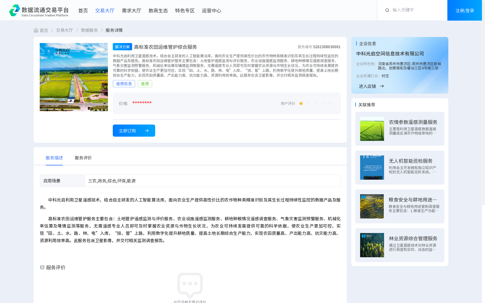The height and width of the screenshot is (303, 485).
Task: Open 交易大厅 in the top navigation
Action: point(105,11)
